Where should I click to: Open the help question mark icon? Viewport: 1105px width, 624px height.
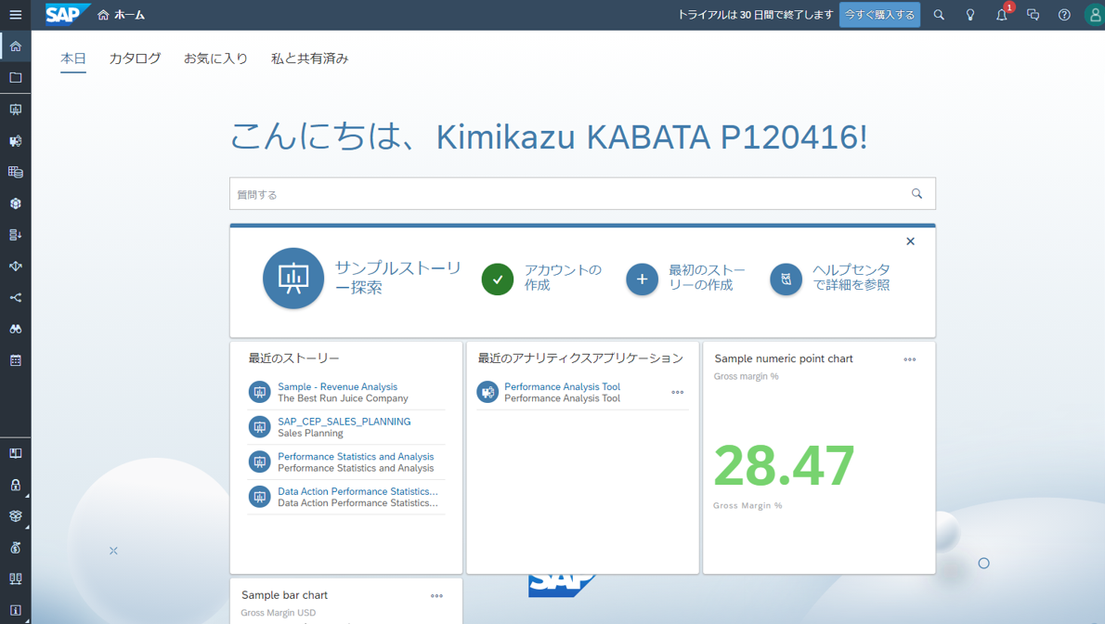[1064, 15]
